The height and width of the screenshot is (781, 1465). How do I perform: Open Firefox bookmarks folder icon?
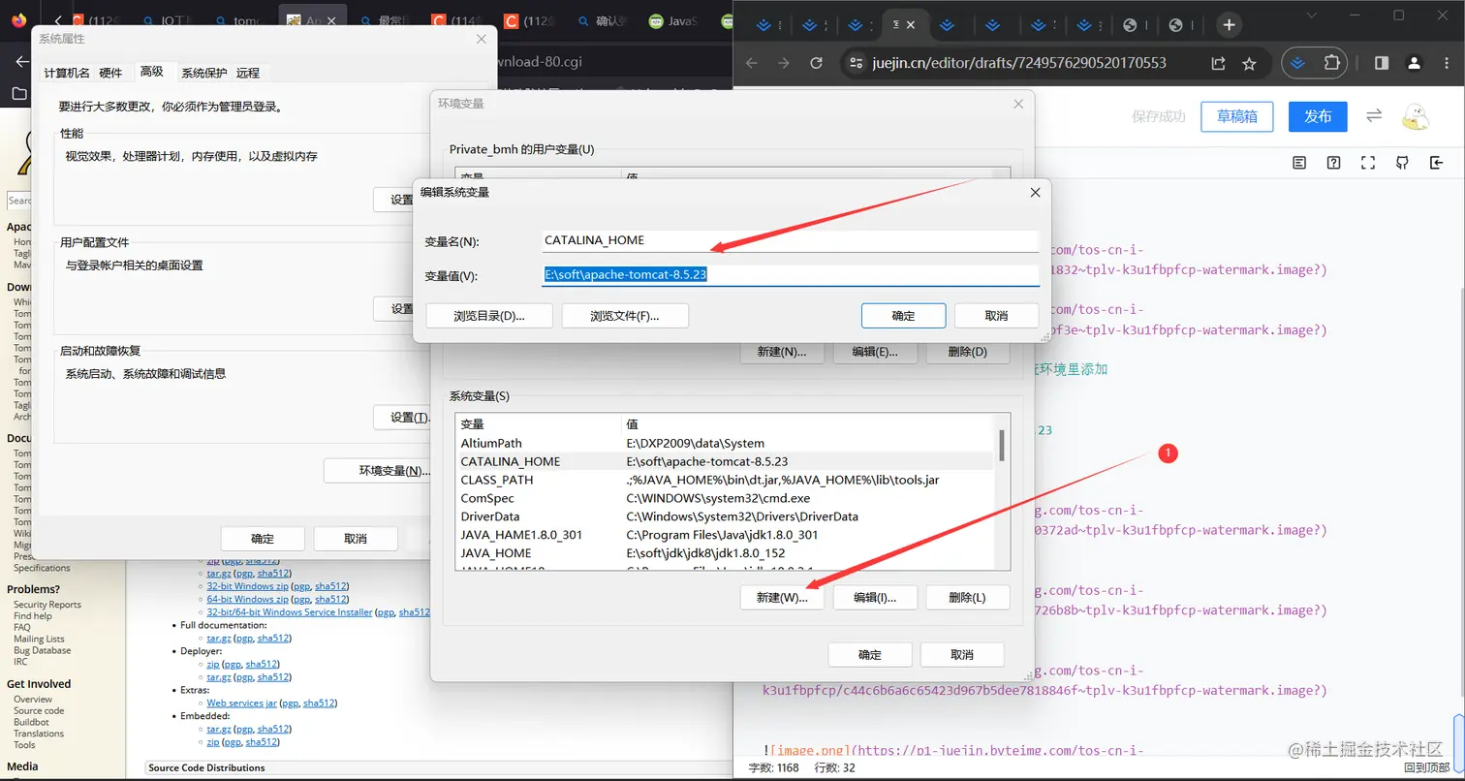coord(18,94)
